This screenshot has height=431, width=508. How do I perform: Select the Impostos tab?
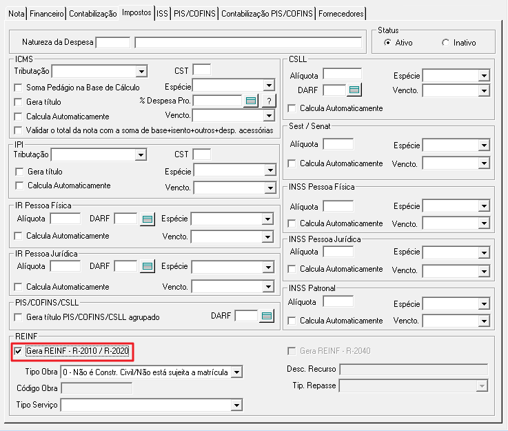coord(136,12)
